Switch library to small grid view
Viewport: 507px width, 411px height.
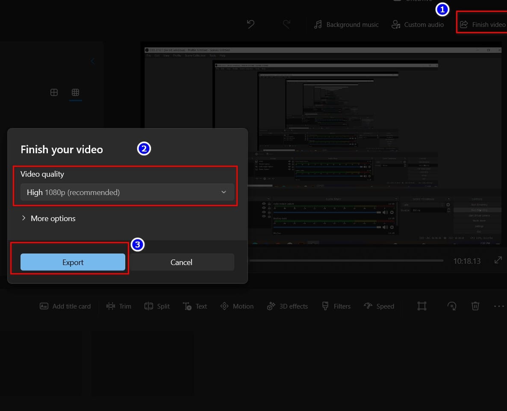(x=75, y=92)
